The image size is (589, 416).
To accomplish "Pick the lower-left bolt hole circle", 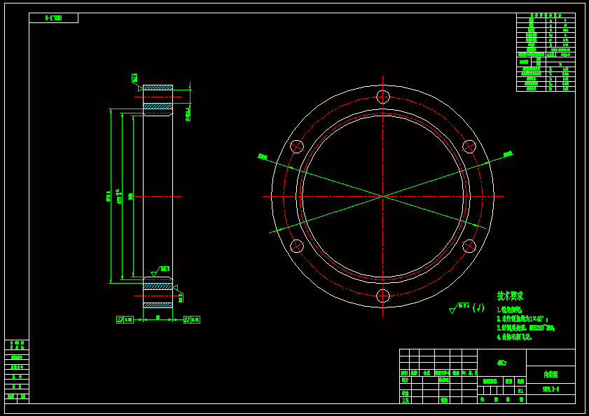I will tap(297, 246).
